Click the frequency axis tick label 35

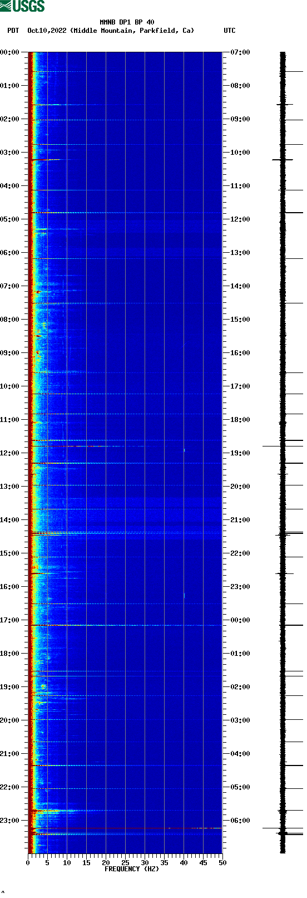pyautogui.click(x=164, y=863)
